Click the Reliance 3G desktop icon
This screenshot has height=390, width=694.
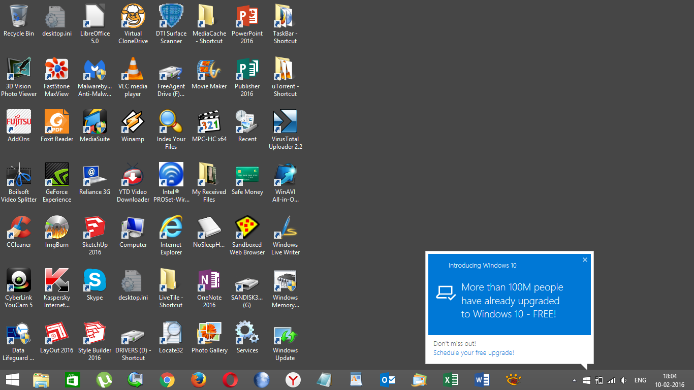pos(95,175)
